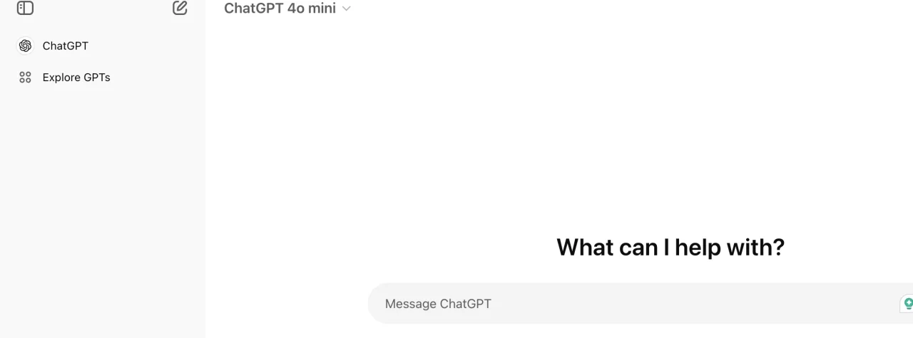Viewport: 913px width, 338px height.
Task: Select the ChatGPT item in the sidebar
Action: tap(102, 46)
